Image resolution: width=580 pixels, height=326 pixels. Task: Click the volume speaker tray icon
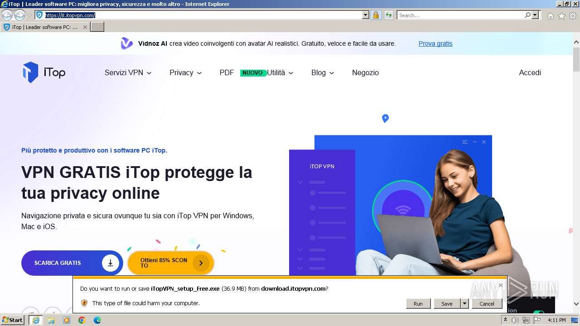coord(515,320)
